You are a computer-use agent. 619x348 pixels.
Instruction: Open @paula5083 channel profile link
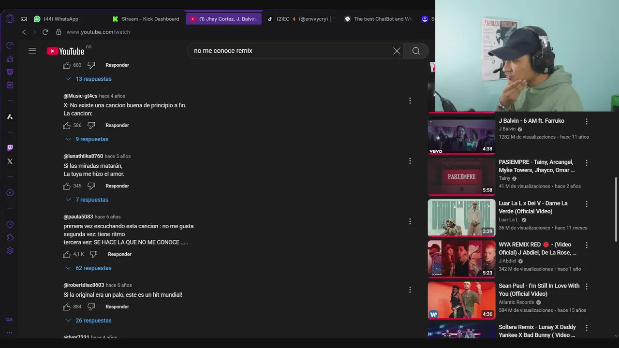78,217
